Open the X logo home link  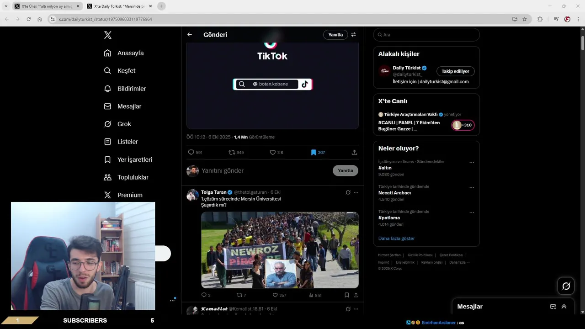tap(107, 35)
